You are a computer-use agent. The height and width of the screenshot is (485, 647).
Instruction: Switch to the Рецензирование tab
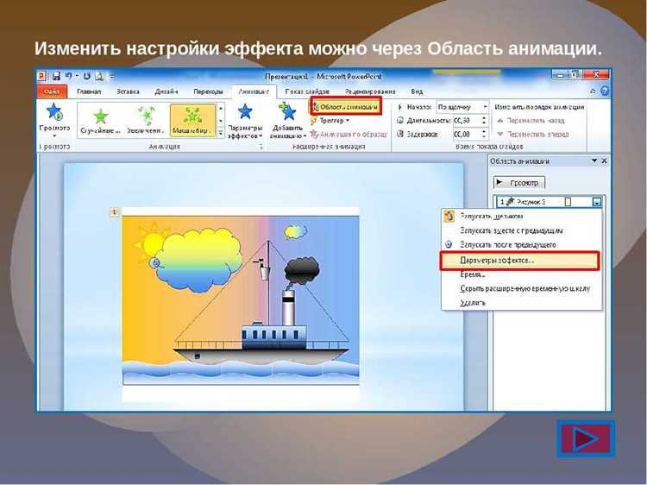pyautogui.click(x=370, y=91)
